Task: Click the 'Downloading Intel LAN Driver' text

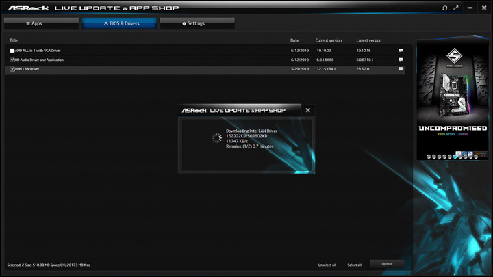Action: click(x=251, y=131)
